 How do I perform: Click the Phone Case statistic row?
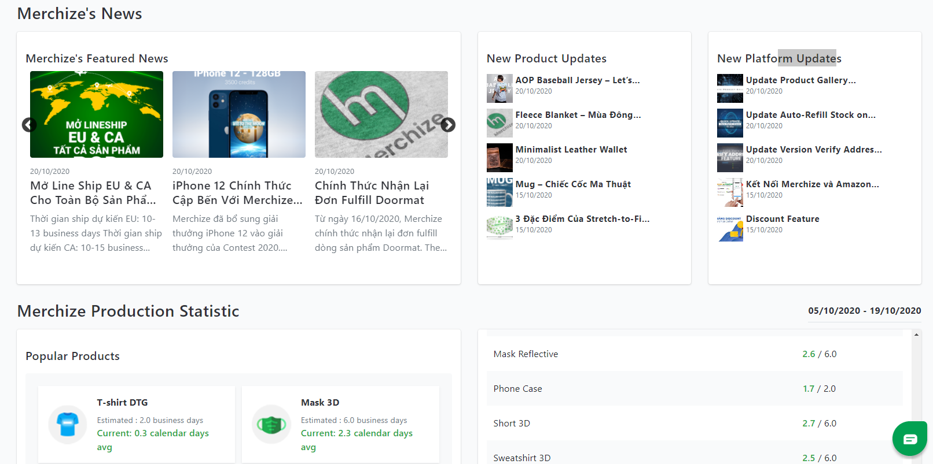(x=695, y=388)
